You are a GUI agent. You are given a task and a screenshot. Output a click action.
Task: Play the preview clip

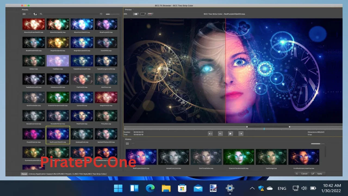[x=230, y=133]
